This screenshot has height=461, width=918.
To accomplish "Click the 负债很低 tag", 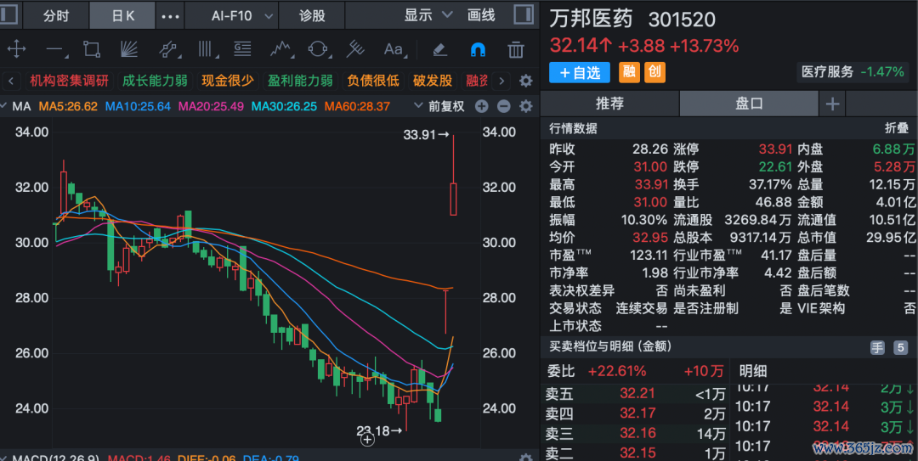I will click(x=373, y=81).
